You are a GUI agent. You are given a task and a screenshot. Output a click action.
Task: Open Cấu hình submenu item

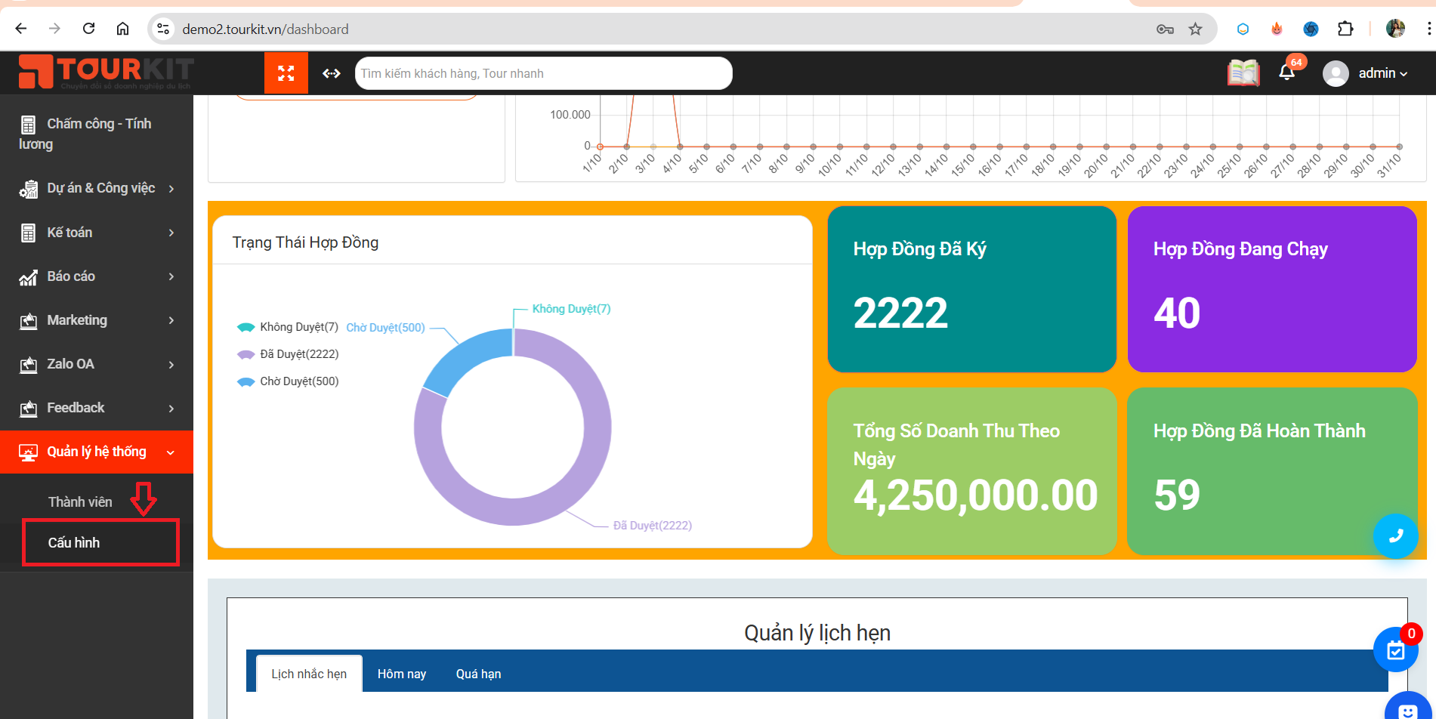pos(74,542)
